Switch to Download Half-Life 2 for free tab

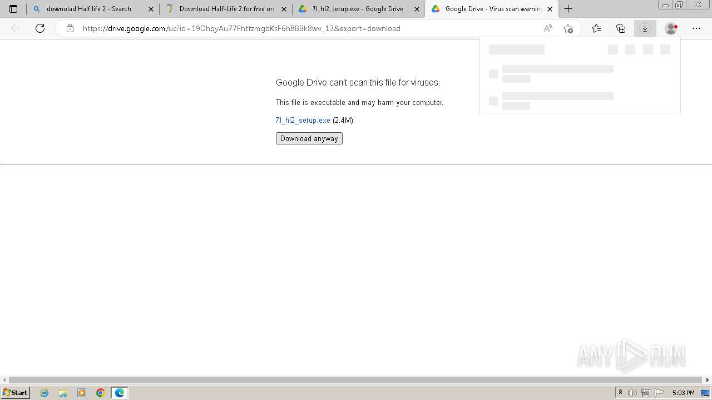(226, 9)
